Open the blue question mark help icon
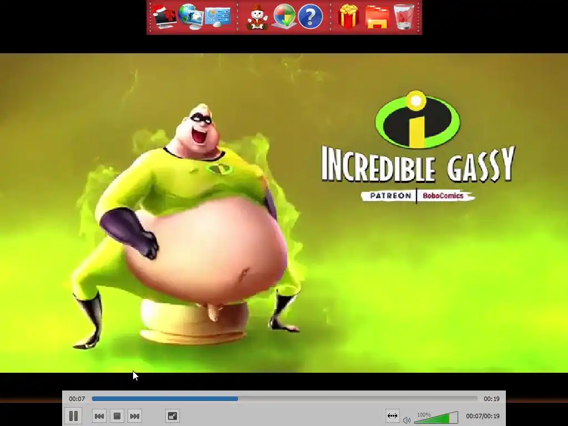The image size is (568, 426). point(311,17)
